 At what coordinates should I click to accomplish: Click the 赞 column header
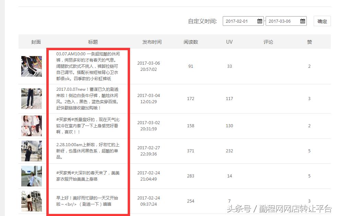(309, 42)
